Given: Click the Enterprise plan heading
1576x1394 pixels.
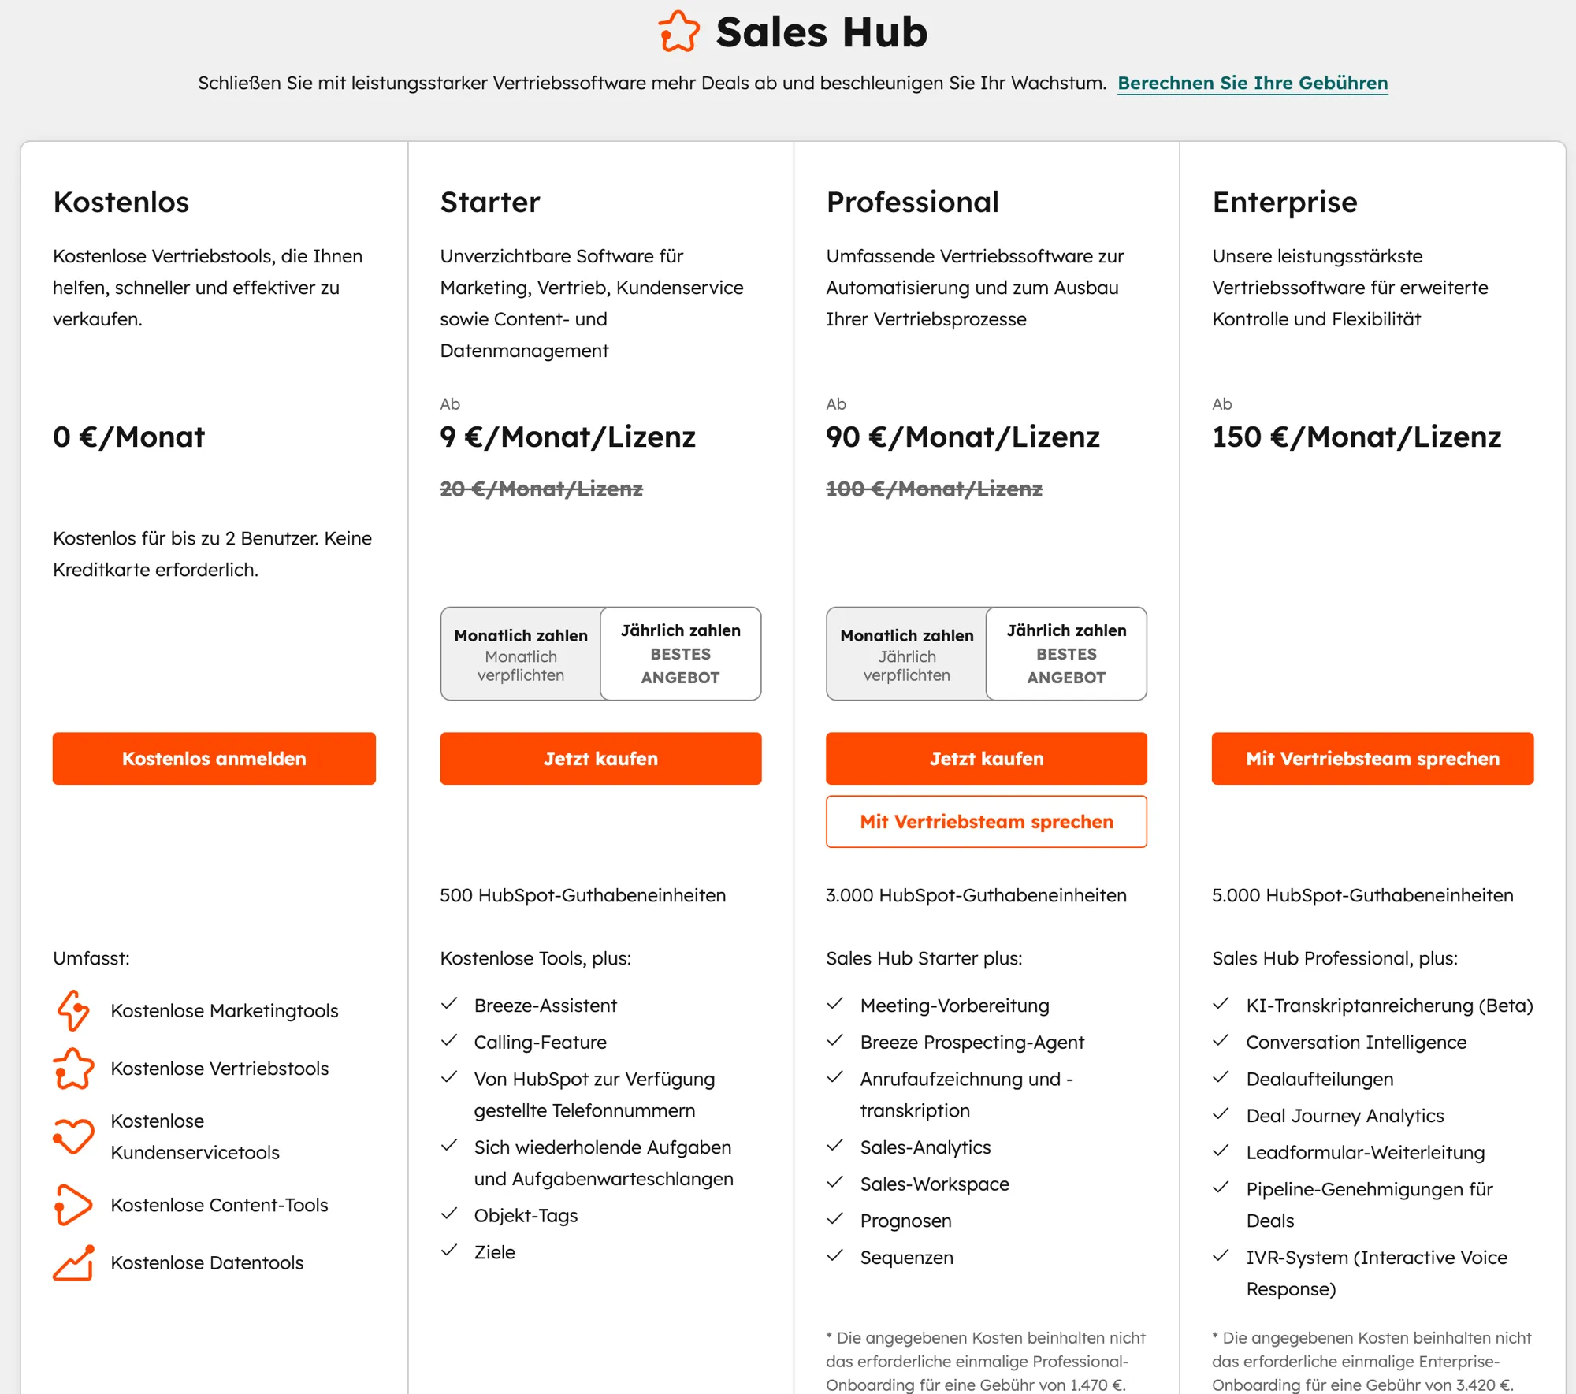Looking at the screenshot, I should (1284, 203).
